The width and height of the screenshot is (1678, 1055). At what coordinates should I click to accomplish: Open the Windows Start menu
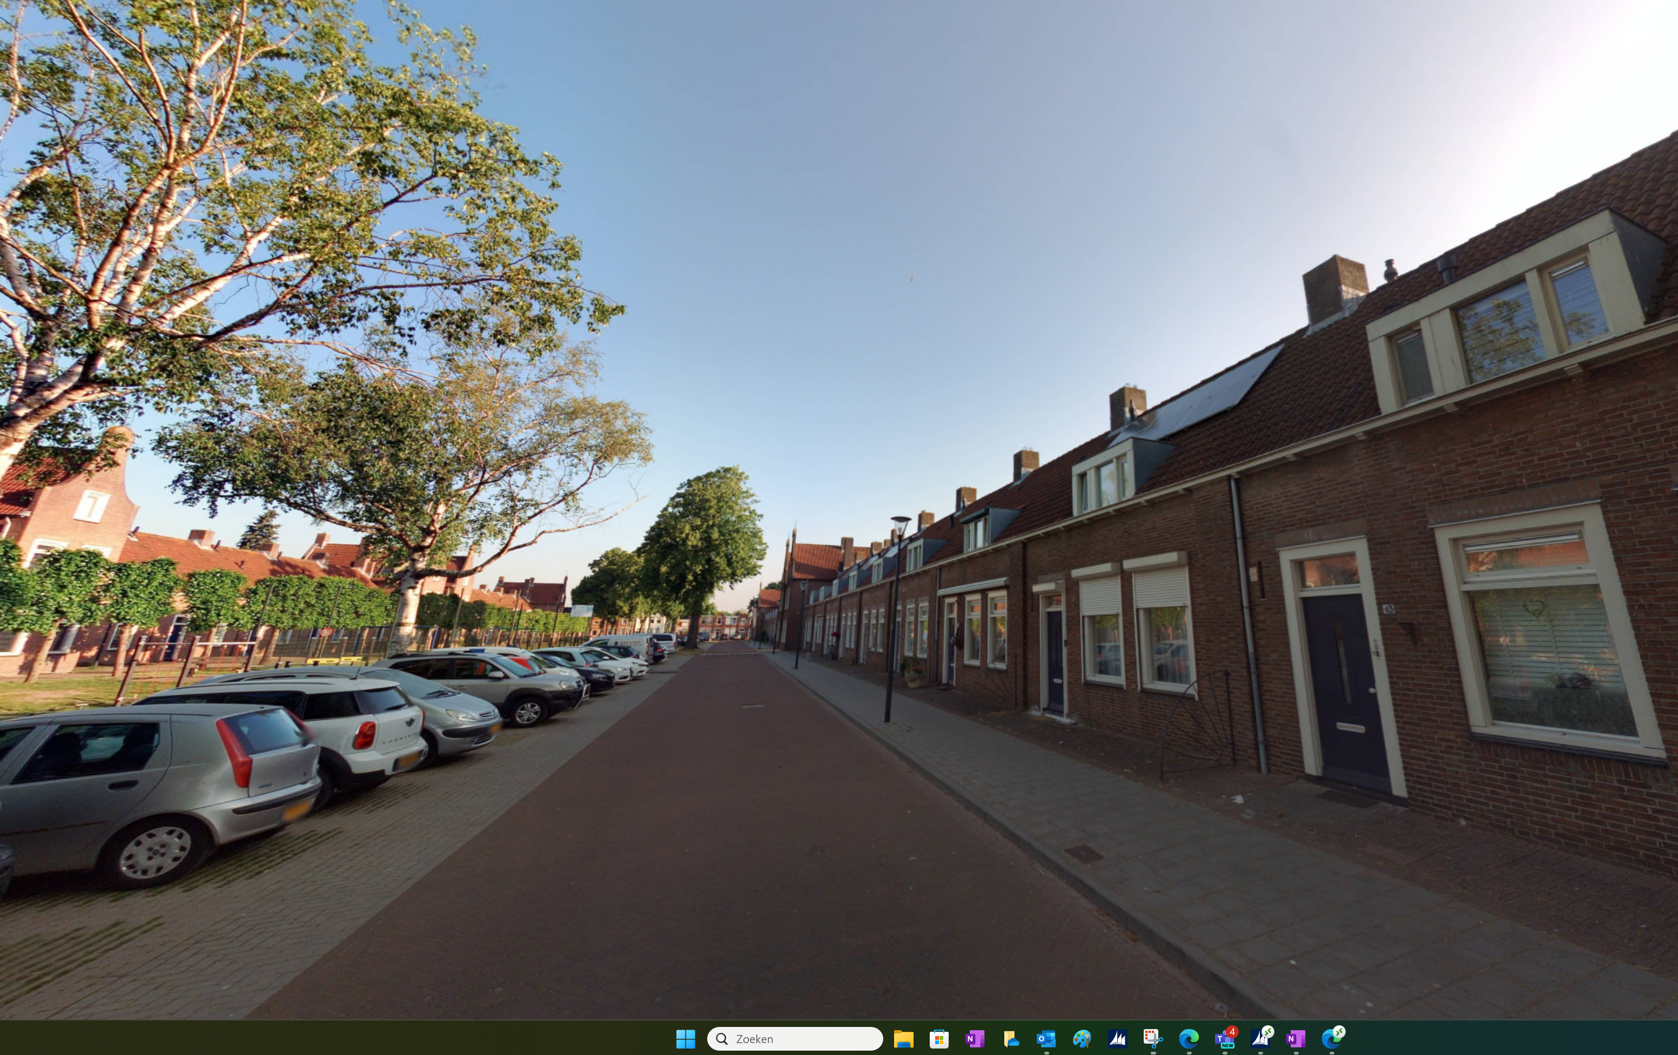[685, 1038]
